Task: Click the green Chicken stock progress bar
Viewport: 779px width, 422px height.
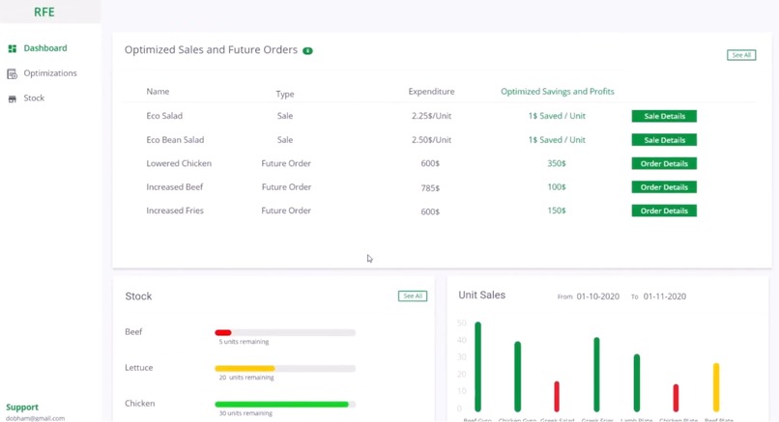Action: (x=285, y=404)
